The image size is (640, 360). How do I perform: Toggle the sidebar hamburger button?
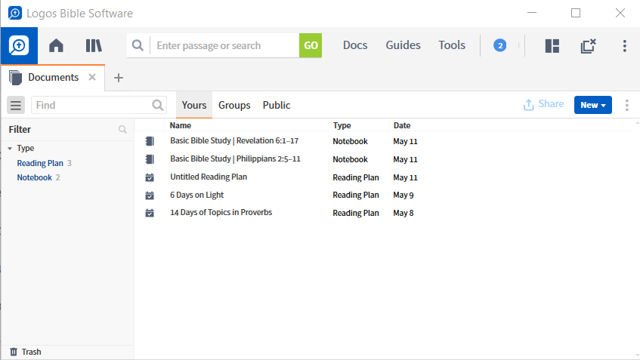(16, 105)
